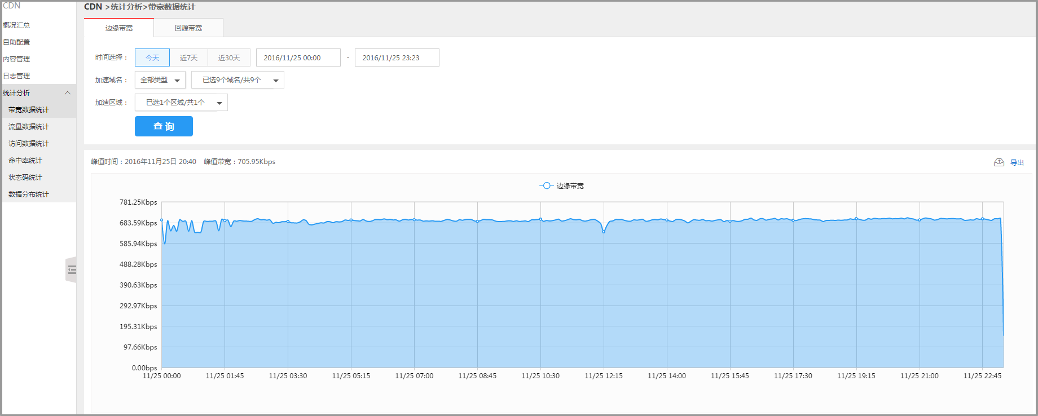Collapse the sidebar using the handle icon

click(x=71, y=270)
